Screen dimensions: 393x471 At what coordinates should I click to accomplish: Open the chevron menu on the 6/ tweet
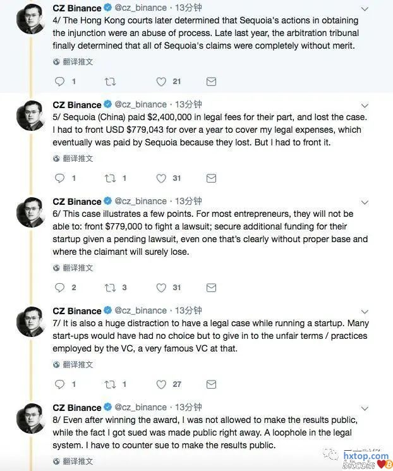point(365,202)
